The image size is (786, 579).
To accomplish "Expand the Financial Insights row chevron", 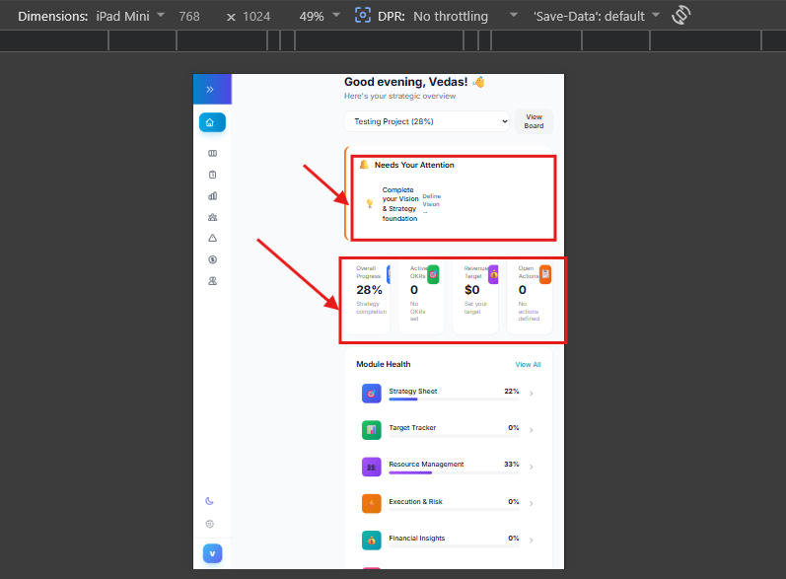I will [532, 540].
